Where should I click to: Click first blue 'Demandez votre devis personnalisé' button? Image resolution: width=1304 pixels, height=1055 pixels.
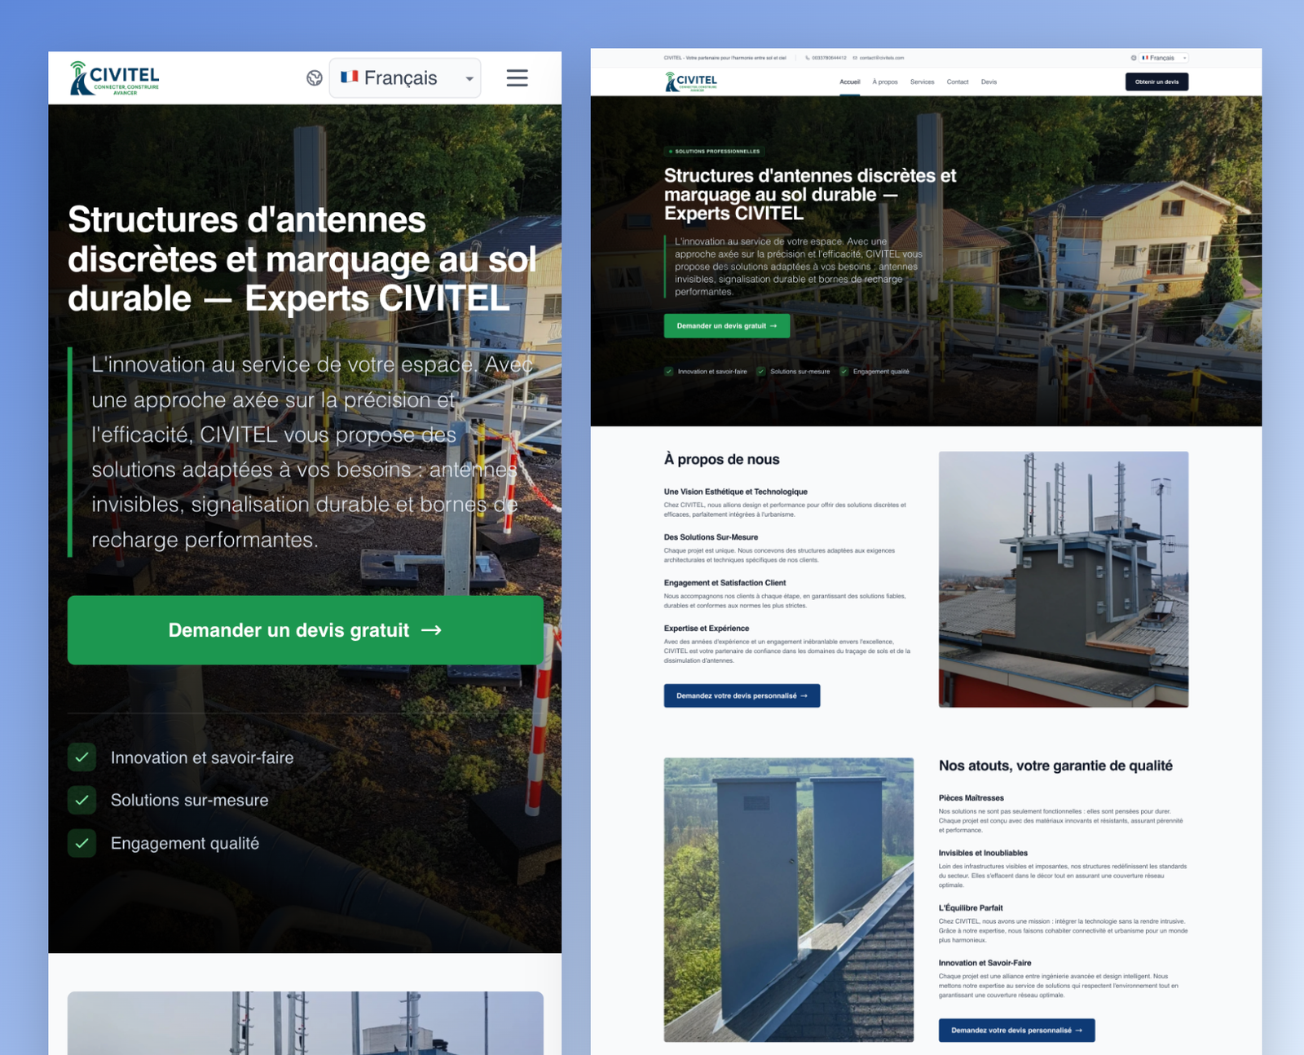click(x=741, y=695)
